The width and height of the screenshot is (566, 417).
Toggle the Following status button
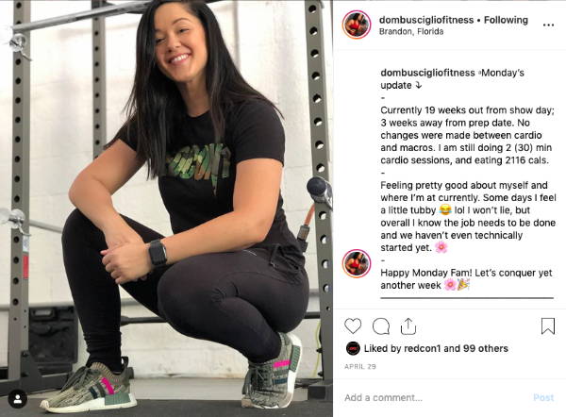(x=506, y=20)
